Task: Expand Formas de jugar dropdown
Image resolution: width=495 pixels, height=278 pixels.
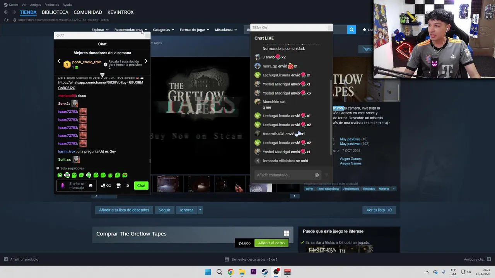Action: [194, 30]
